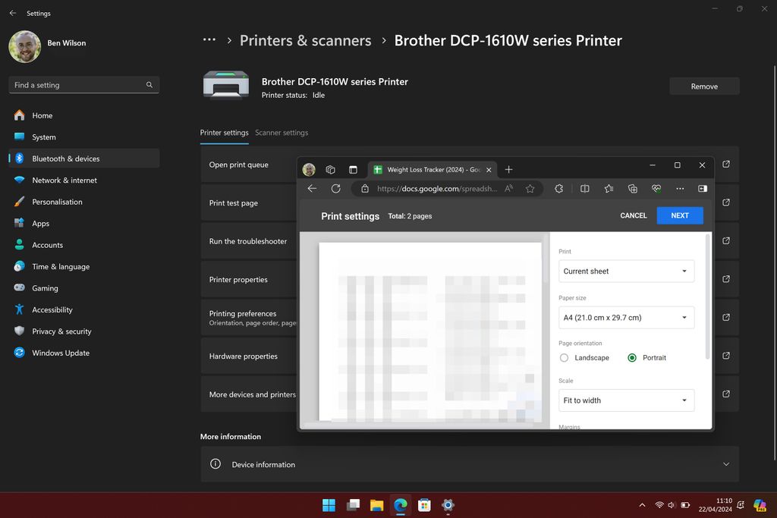Start Read aloud from the address bar
The image size is (777, 518).
coord(508,188)
